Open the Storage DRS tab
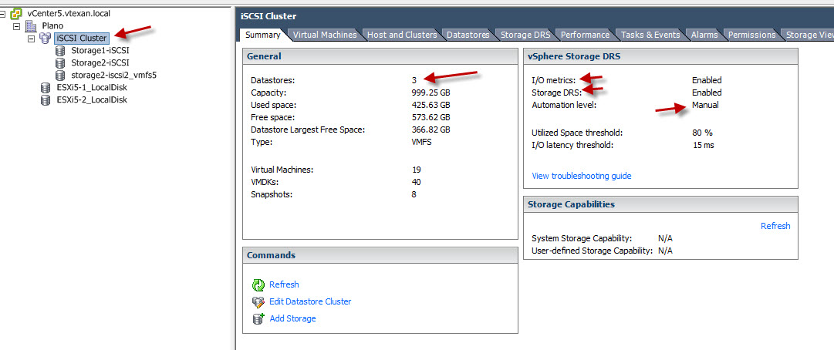 pos(525,35)
